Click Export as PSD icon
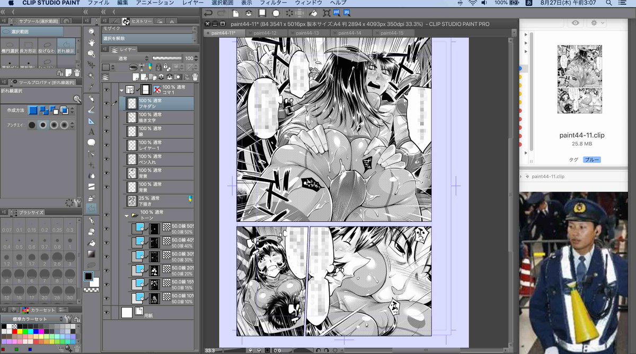The width and height of the screenshot is (636, 354). click(336, 13)
